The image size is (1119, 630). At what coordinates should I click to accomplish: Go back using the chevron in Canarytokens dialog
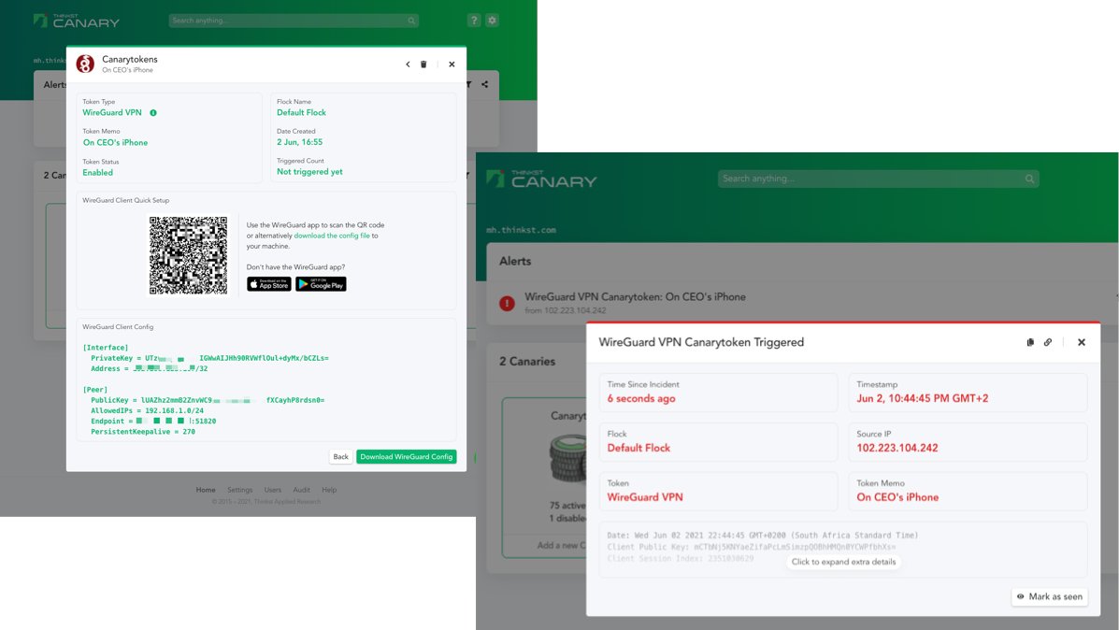pos(409,64)
